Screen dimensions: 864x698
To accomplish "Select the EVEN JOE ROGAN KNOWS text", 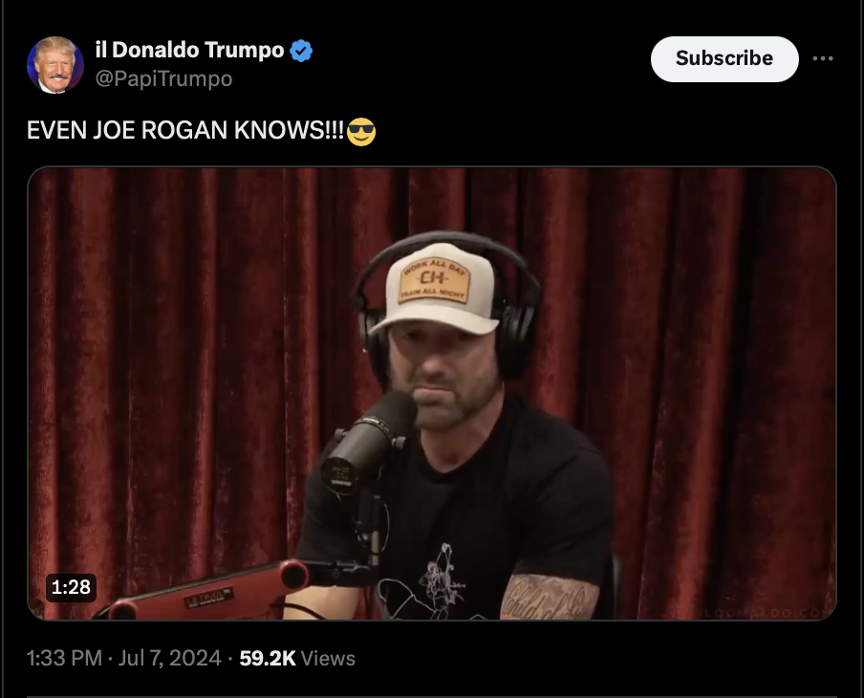I will [x=185, y=131].
